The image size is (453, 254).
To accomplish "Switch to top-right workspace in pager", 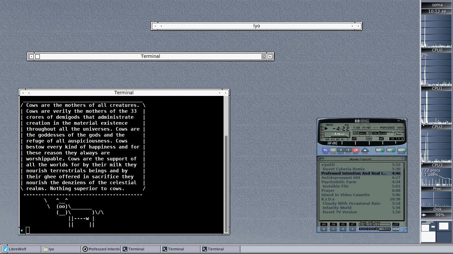I will coord(443,226).
